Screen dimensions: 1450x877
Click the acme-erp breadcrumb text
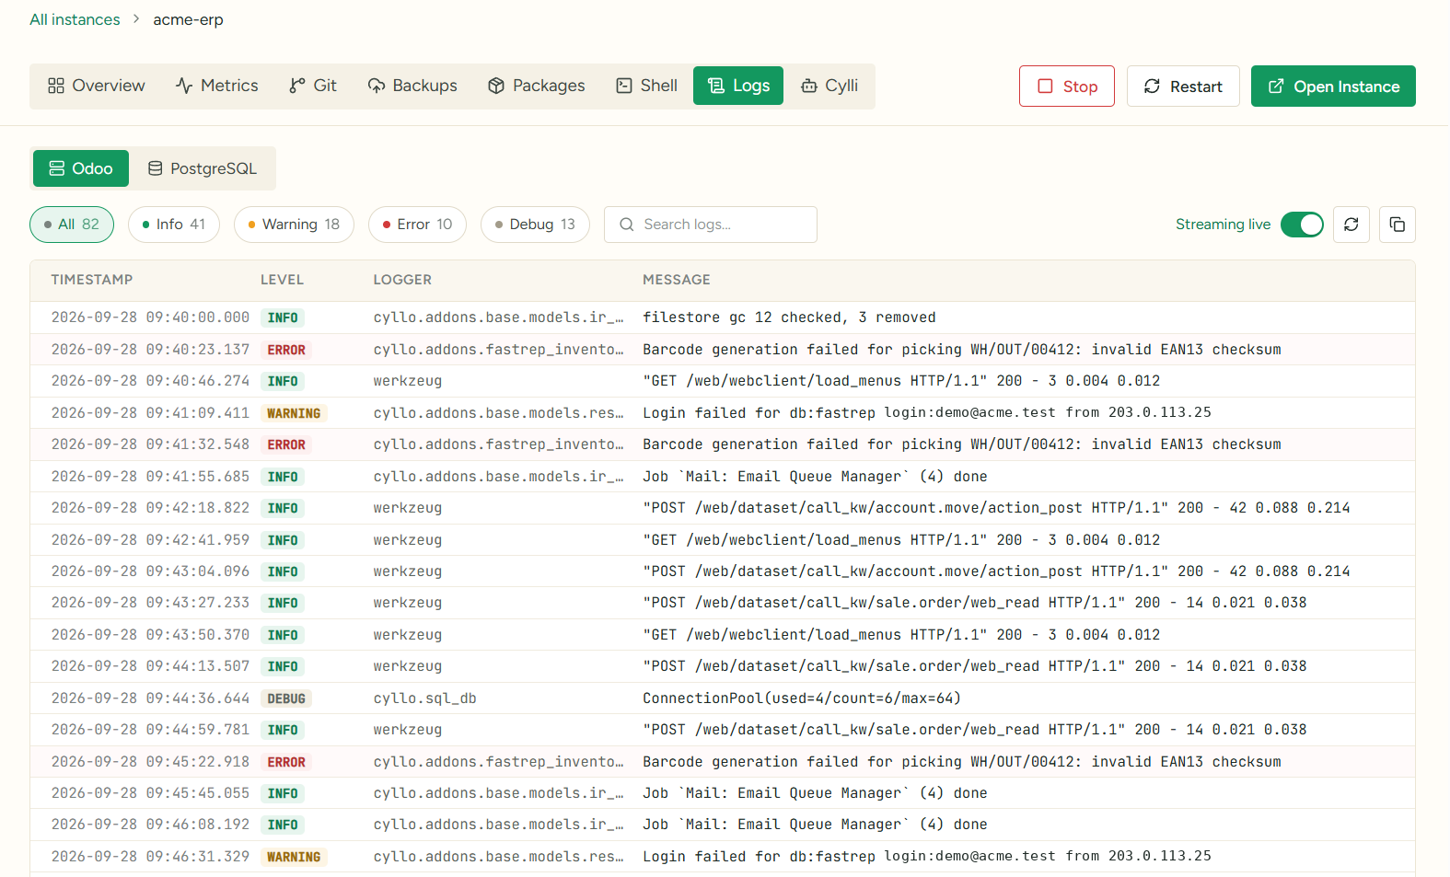pos(188,19)
